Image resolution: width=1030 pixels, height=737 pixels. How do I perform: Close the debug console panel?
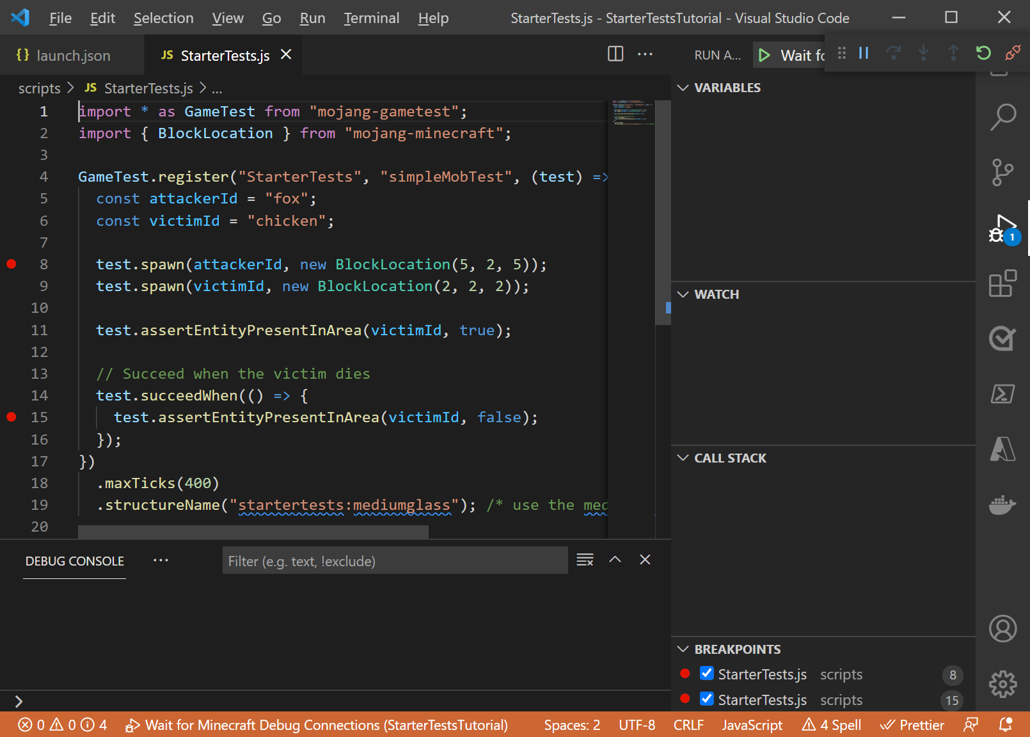click(645, 560)
